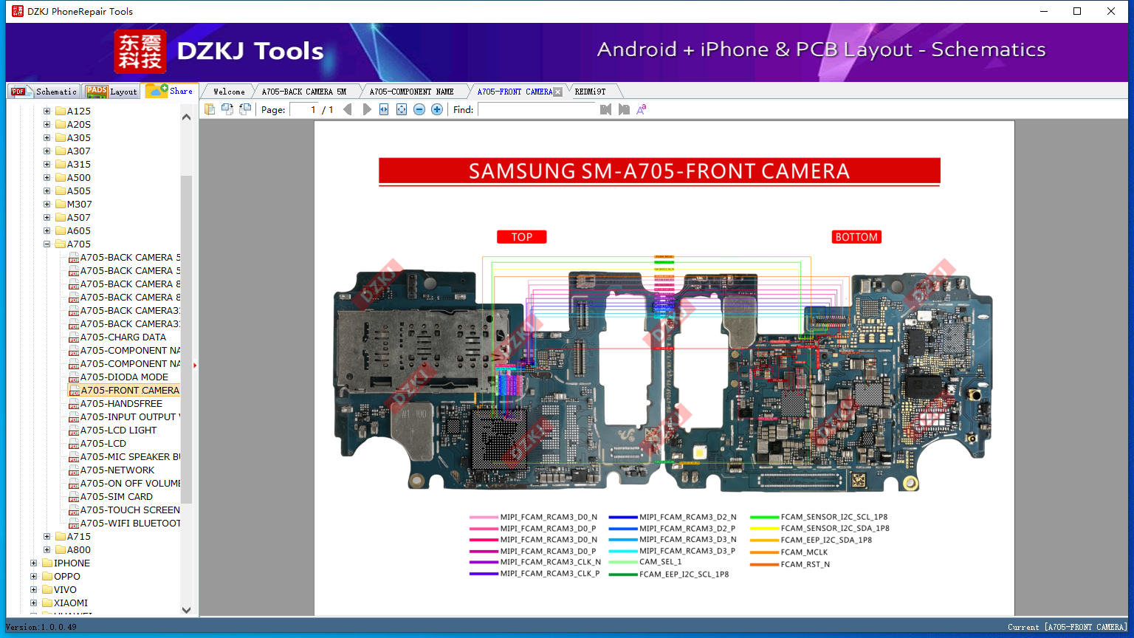Expand the XIAOMI folder
This screenshot has height=638, width=1134.
pyautogui.click(x=33, y=603)
